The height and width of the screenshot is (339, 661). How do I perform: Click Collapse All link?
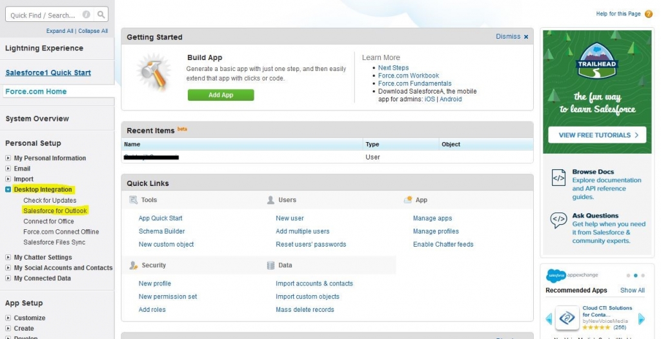click(93, 31)
